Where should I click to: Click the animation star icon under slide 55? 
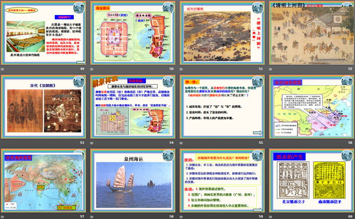(181, 143)
